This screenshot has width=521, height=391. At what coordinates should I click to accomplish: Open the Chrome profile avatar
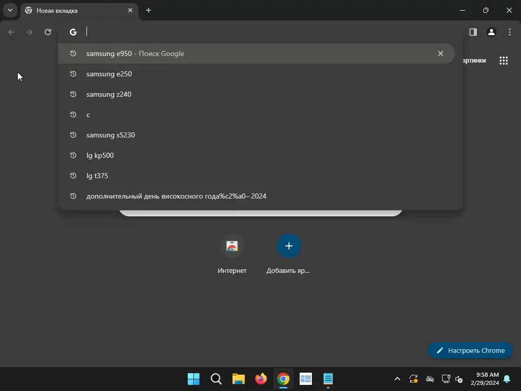491,32
